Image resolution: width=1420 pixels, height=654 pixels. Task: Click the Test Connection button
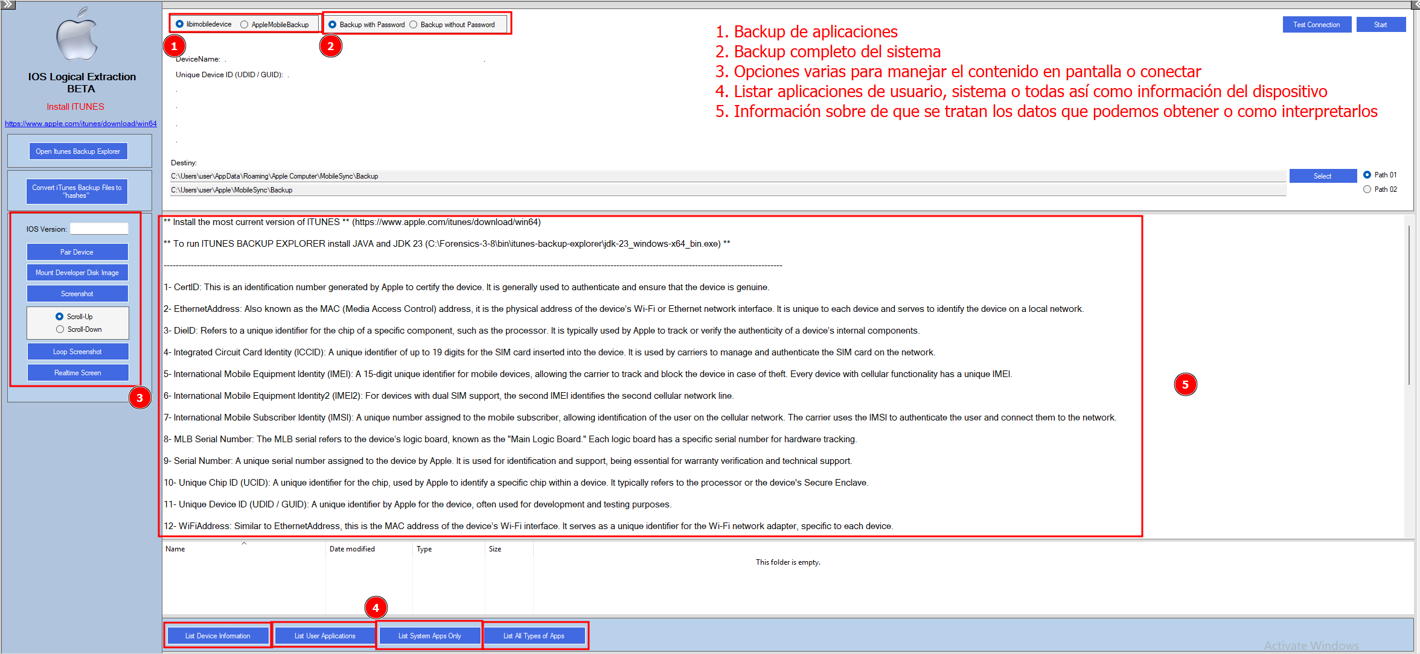[1317, 25]
